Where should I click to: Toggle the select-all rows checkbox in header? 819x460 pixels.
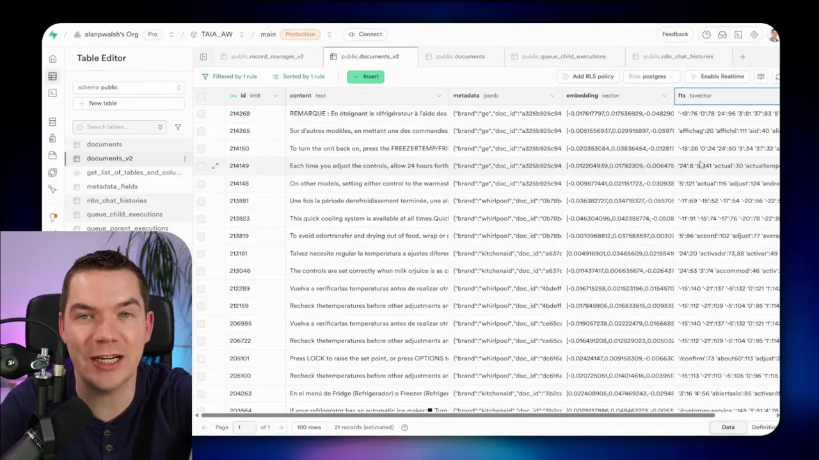pos(202,96)
